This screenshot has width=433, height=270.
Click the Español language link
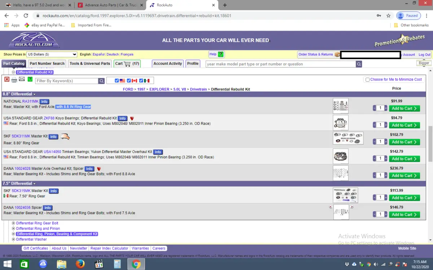pos(99,54)
